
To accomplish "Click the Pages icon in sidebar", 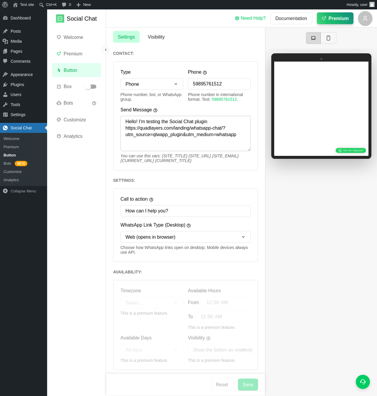I will click(5, 51).
